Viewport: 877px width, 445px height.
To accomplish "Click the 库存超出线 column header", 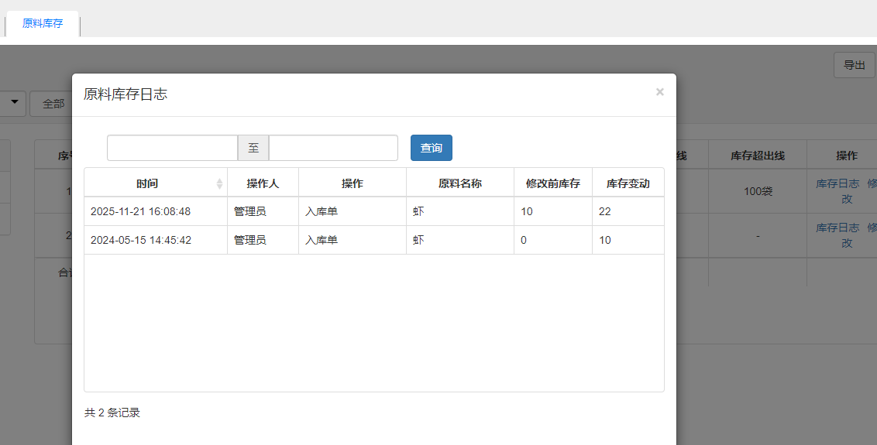I will [x=757, y=156].
